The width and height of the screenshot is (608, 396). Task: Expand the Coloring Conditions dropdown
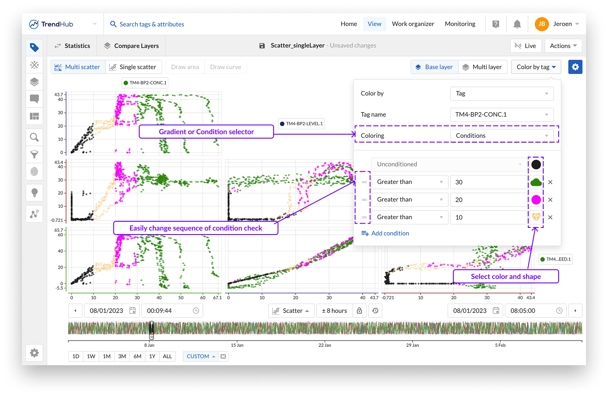[x=502, y=136]
